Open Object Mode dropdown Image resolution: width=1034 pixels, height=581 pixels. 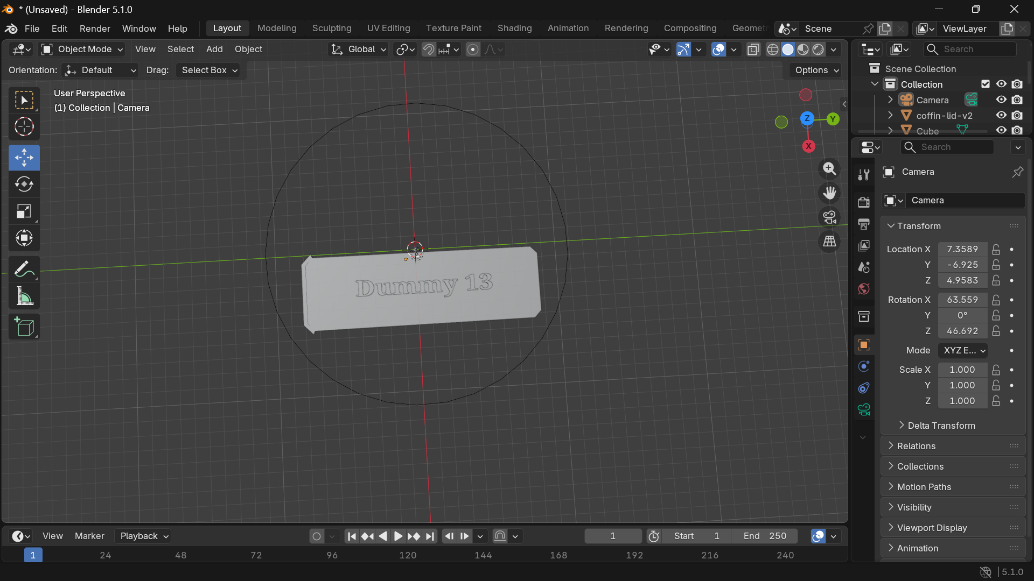82,49
